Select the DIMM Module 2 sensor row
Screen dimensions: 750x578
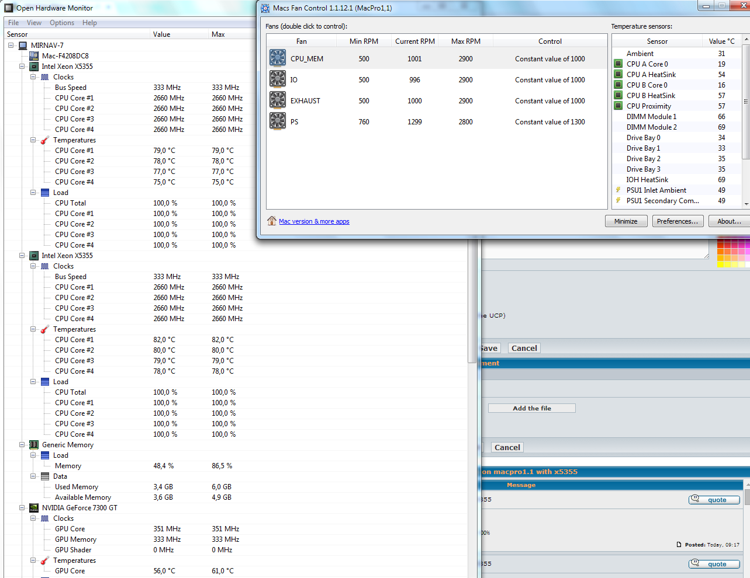[x=677, y=127]
